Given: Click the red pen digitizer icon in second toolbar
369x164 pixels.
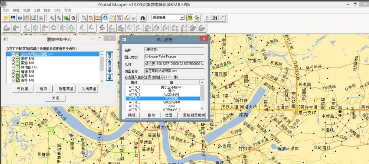Looking at the screenshot, I should tap(102, 28).
